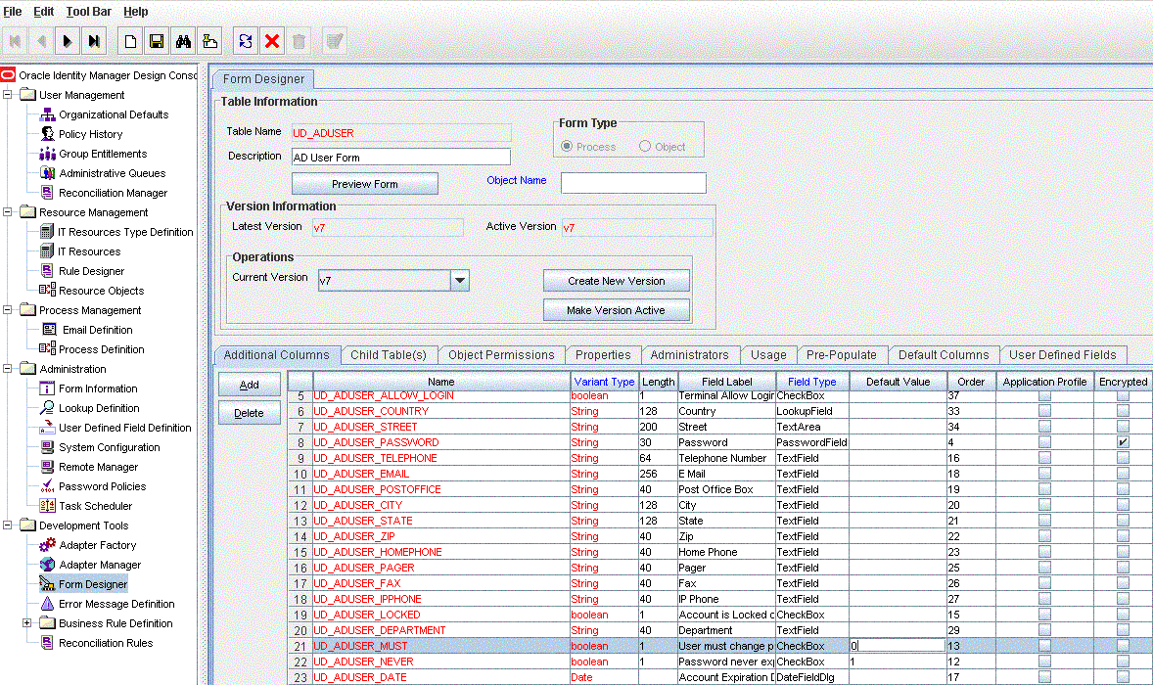Collapse the Resource Management tree node

pyautogui.click(x=8, y=212)
